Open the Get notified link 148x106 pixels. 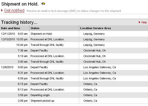[x=14, y=10]
